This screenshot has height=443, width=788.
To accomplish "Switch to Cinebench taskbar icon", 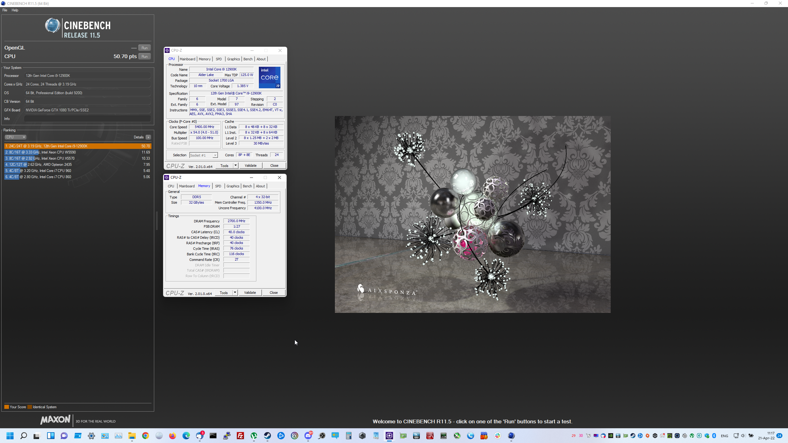I will coord(511,436).
